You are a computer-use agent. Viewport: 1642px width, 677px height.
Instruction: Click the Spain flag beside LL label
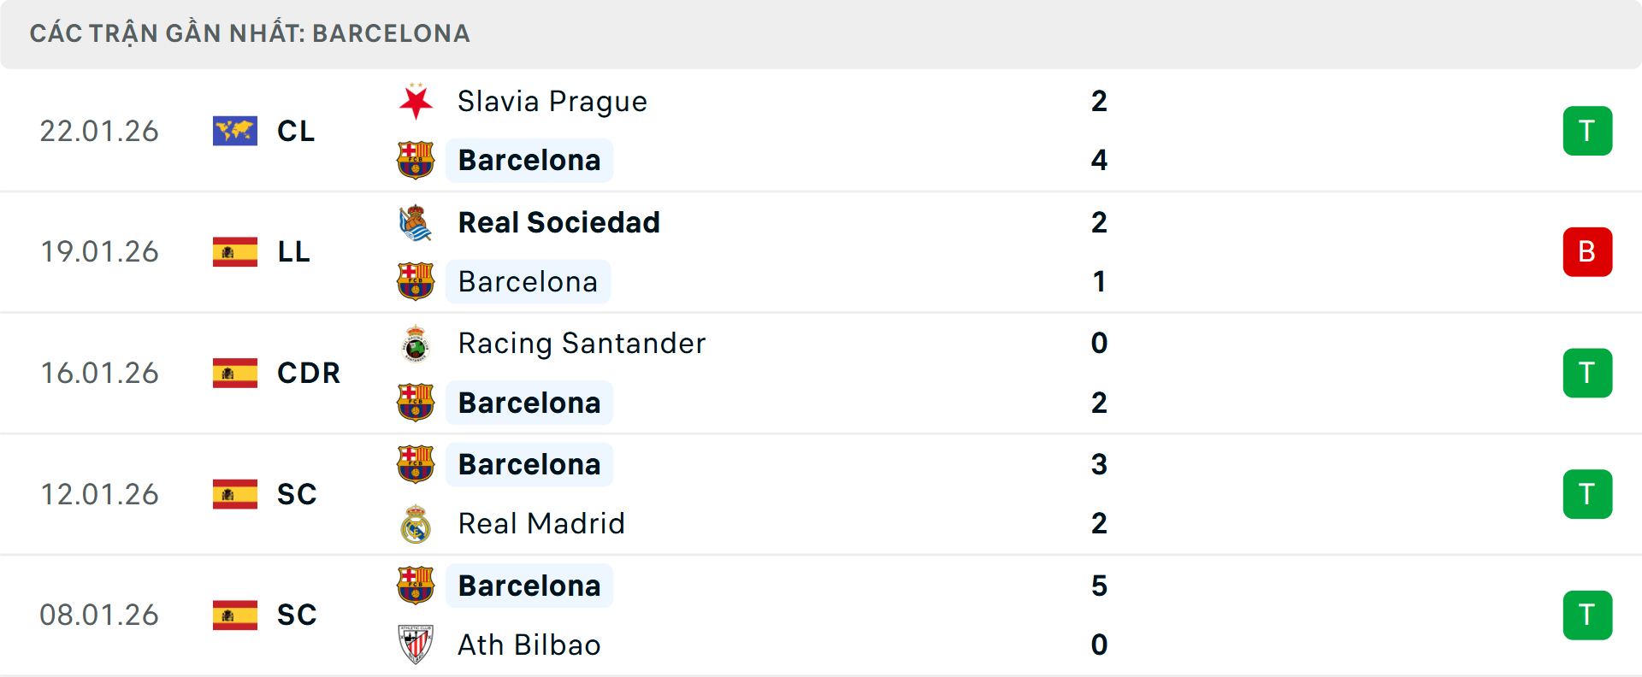[x=234, y=251]
